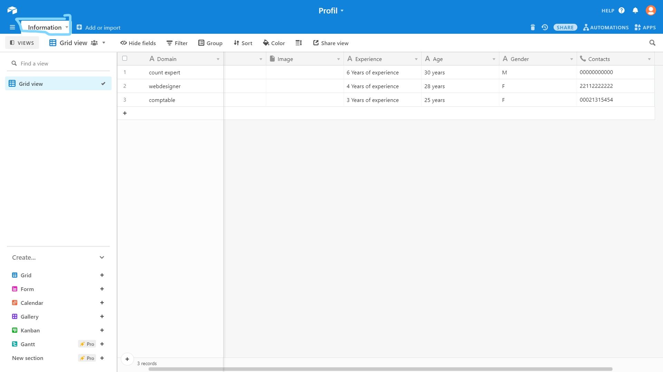The image size is (663, 372).
Task: Add a new Grid view
Action: pyautogui.click(x=102, y=275)
